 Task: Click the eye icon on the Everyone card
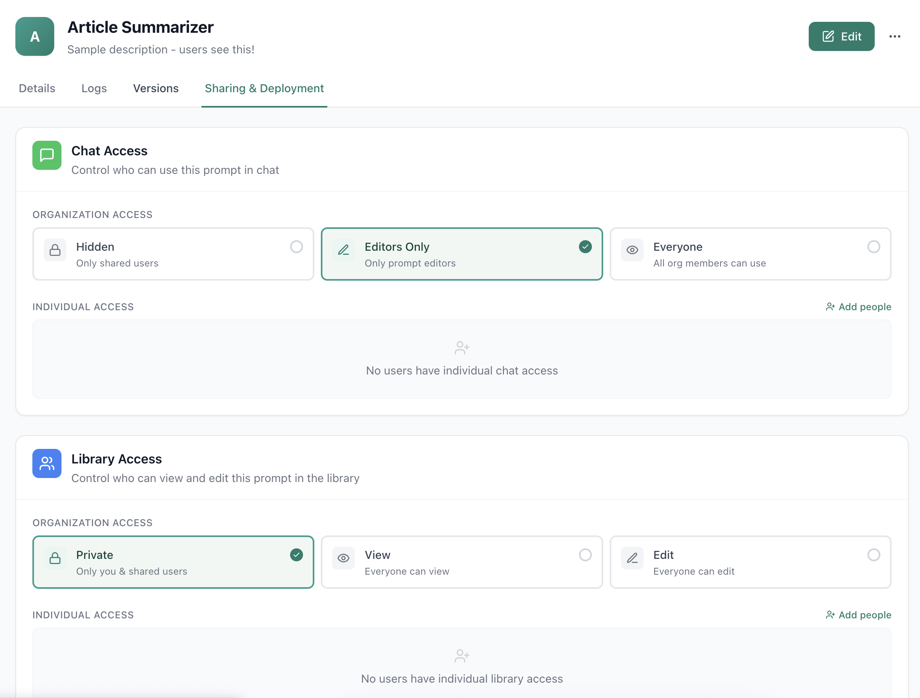point(632,250)
